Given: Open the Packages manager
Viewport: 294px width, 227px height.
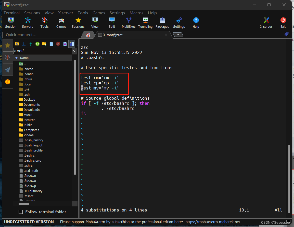Looking at the screenshot, I should point(162,23).
